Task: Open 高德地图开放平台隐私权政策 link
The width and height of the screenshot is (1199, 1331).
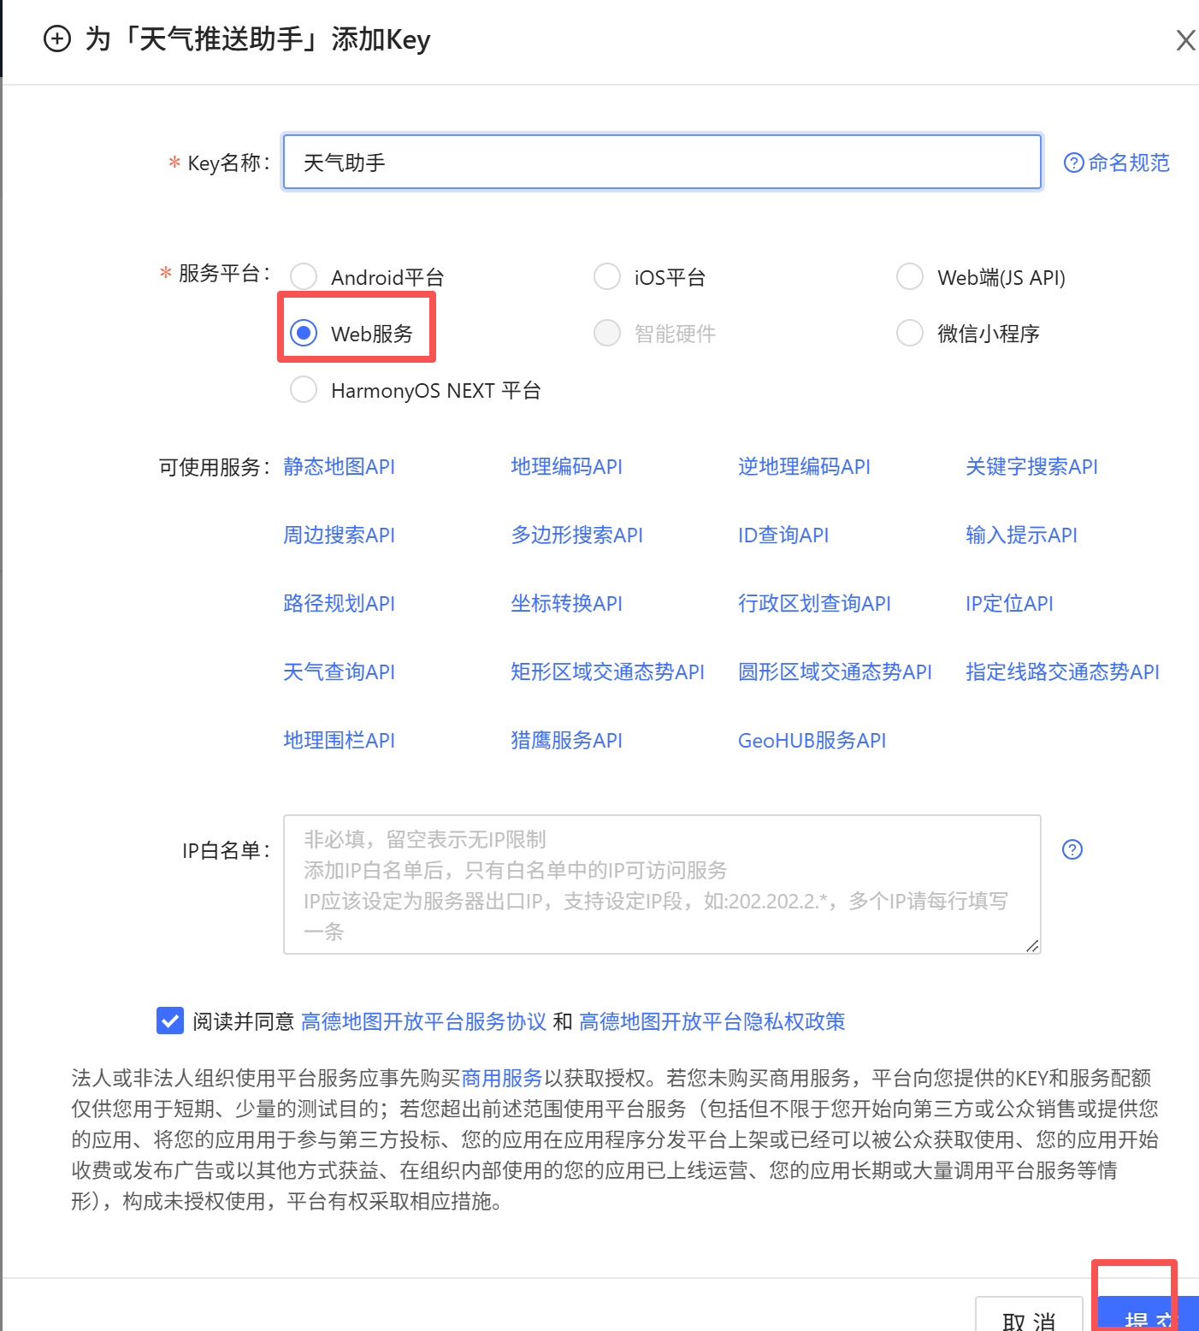Action: tap(712, 1021)
